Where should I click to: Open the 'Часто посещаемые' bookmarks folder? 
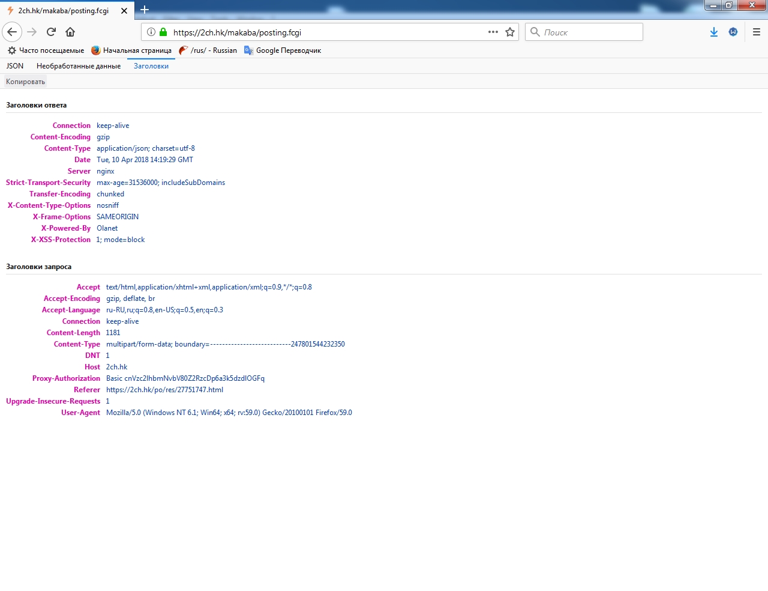click(46, 50)
